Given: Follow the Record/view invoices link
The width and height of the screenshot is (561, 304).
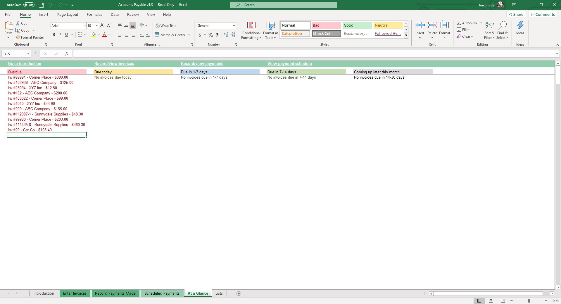Looking at the screenshot, I should click(114, 63).
